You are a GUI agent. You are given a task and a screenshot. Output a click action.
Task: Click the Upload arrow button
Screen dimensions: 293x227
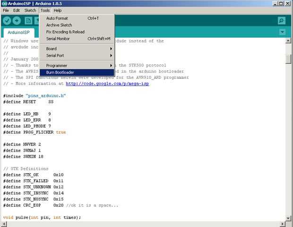pyautogui.click(x=17, y=21)
